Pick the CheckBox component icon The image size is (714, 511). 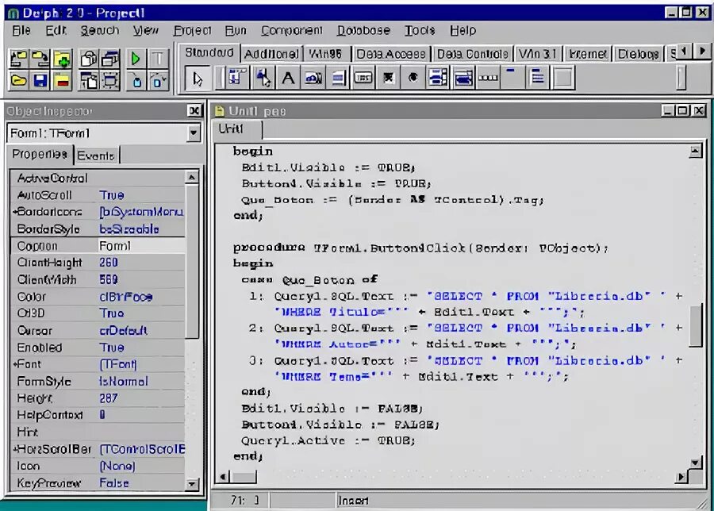pyautogui.click(x=388, y=78)
